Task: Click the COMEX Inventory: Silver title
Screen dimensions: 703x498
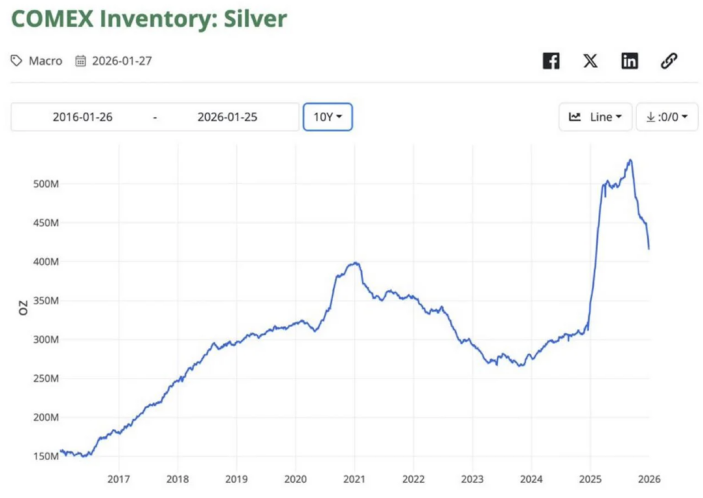Action: [149, 19]
